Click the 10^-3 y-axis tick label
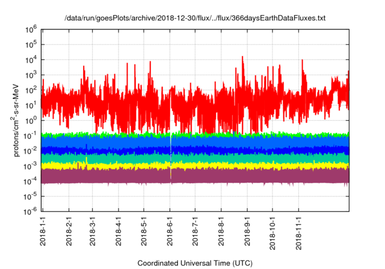This screenshot has width=385, height=269. pyautogui.click(x=30, y=166)
